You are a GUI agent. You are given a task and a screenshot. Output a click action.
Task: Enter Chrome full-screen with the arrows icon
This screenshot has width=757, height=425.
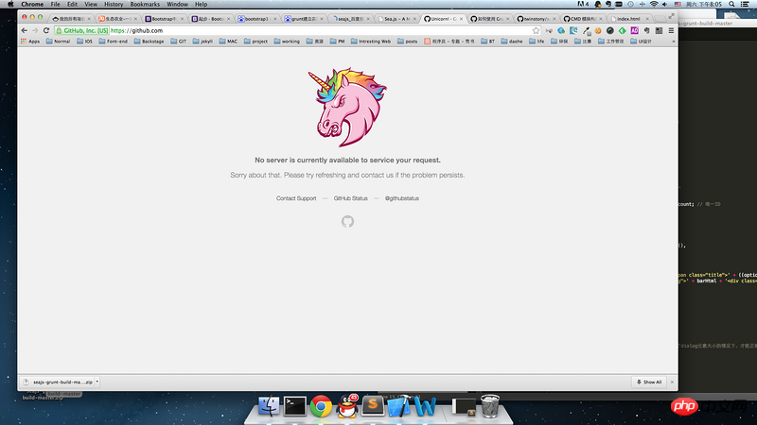tap(671, 16)
